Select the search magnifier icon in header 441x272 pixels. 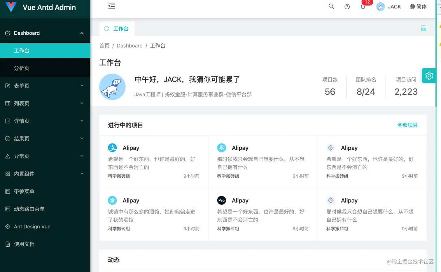click(331, 6)
